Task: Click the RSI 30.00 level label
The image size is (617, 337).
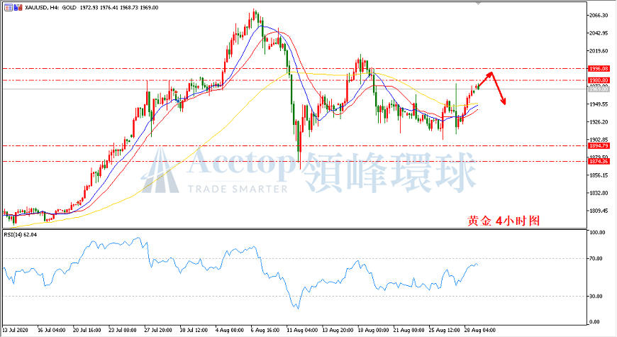Action: pyautogui.click(x=596, y=296)
